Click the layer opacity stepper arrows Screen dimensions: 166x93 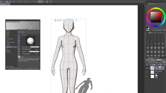pos(165,60)
